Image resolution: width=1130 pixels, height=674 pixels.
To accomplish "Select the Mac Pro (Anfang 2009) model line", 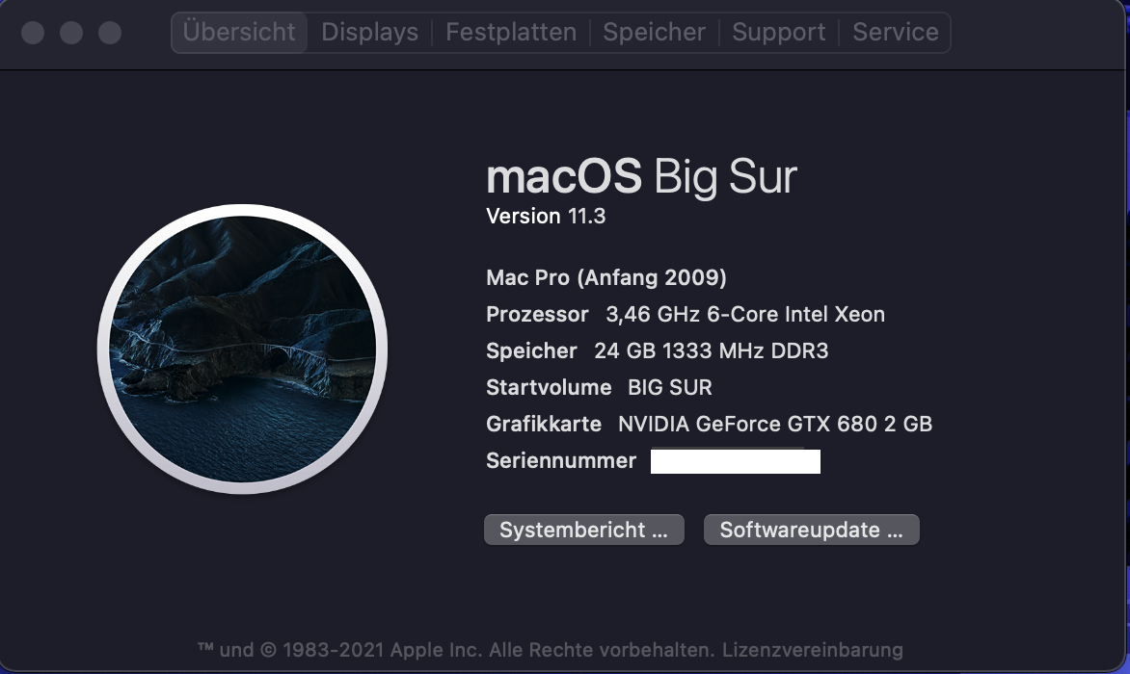I will pos(605,278).
